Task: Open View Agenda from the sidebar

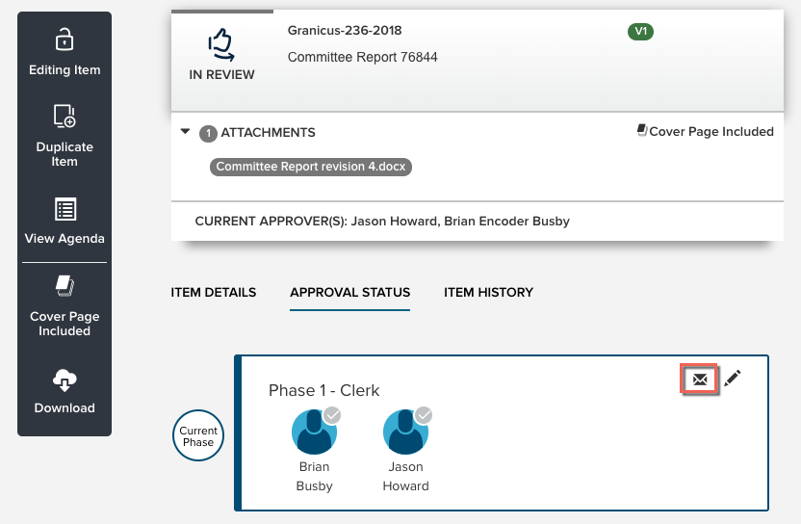Action: pyautogui.click(x=65, y=210)
